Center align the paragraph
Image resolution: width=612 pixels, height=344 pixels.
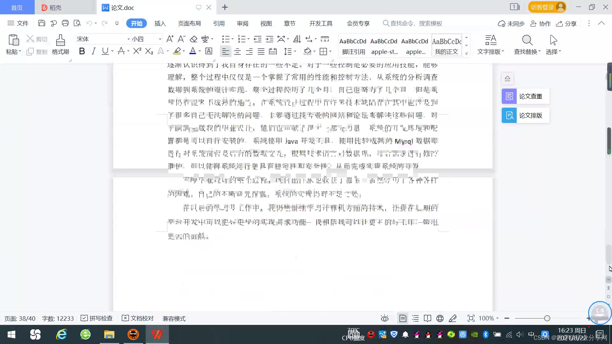tap(237, 52)
